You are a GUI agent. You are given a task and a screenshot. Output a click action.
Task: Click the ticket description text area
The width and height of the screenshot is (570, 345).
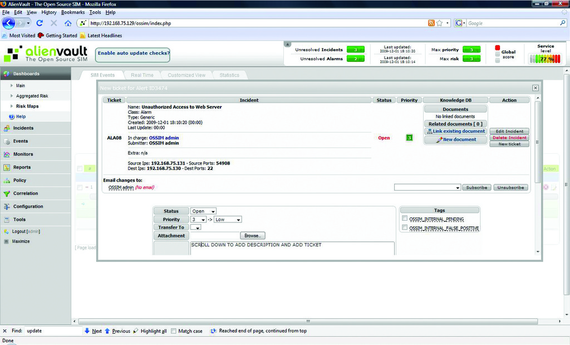292,249
